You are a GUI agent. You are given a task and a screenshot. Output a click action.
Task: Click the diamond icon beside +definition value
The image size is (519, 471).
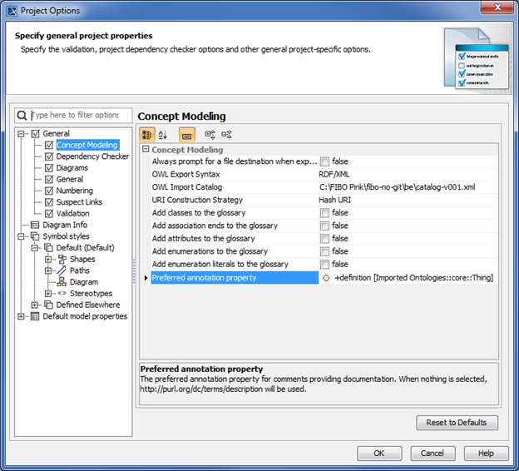326,278
